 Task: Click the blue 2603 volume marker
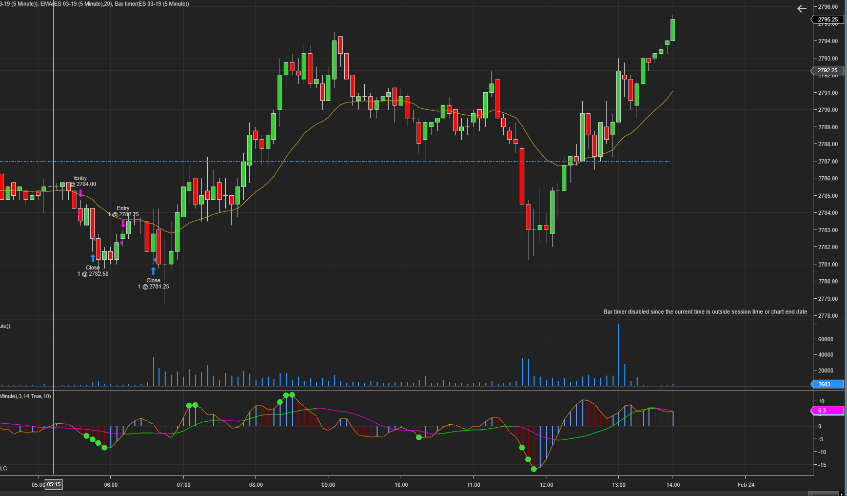pos(827,384)
